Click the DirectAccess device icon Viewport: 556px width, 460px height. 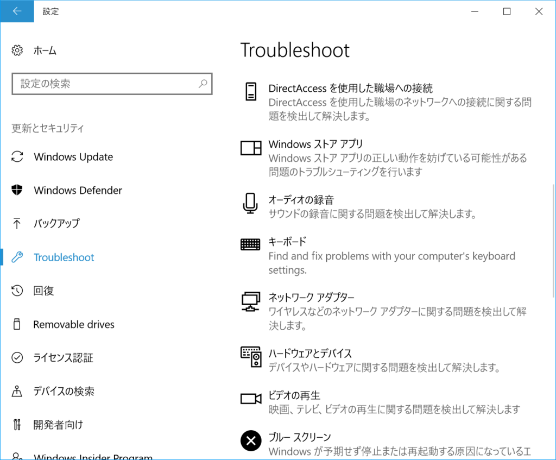[x=251, y=91]
